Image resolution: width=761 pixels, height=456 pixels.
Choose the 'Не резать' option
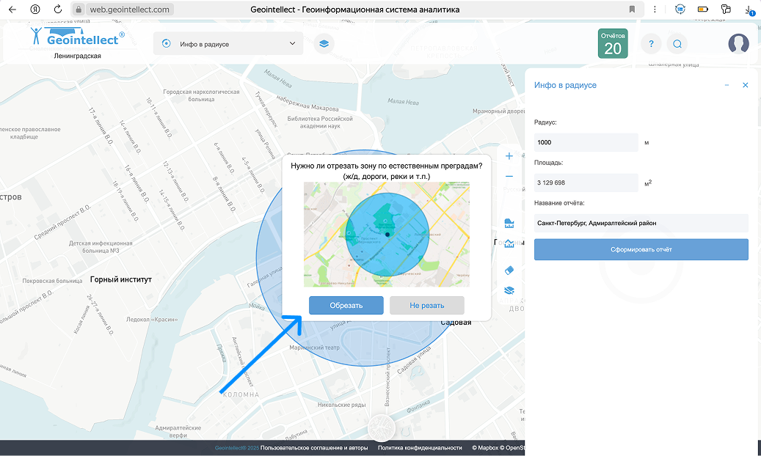[x=426, y=306]
